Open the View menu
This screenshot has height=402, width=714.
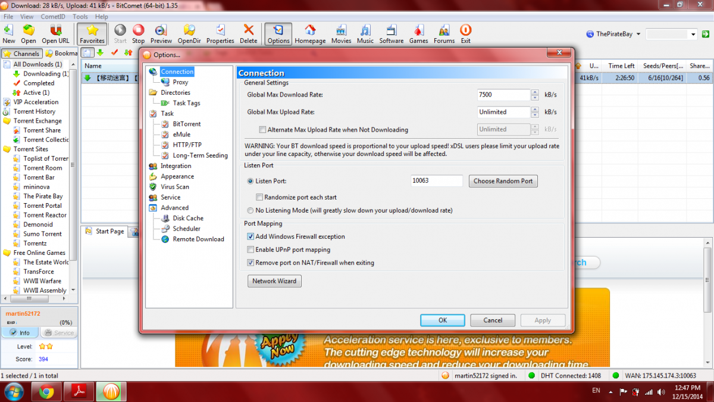[27, 17]
